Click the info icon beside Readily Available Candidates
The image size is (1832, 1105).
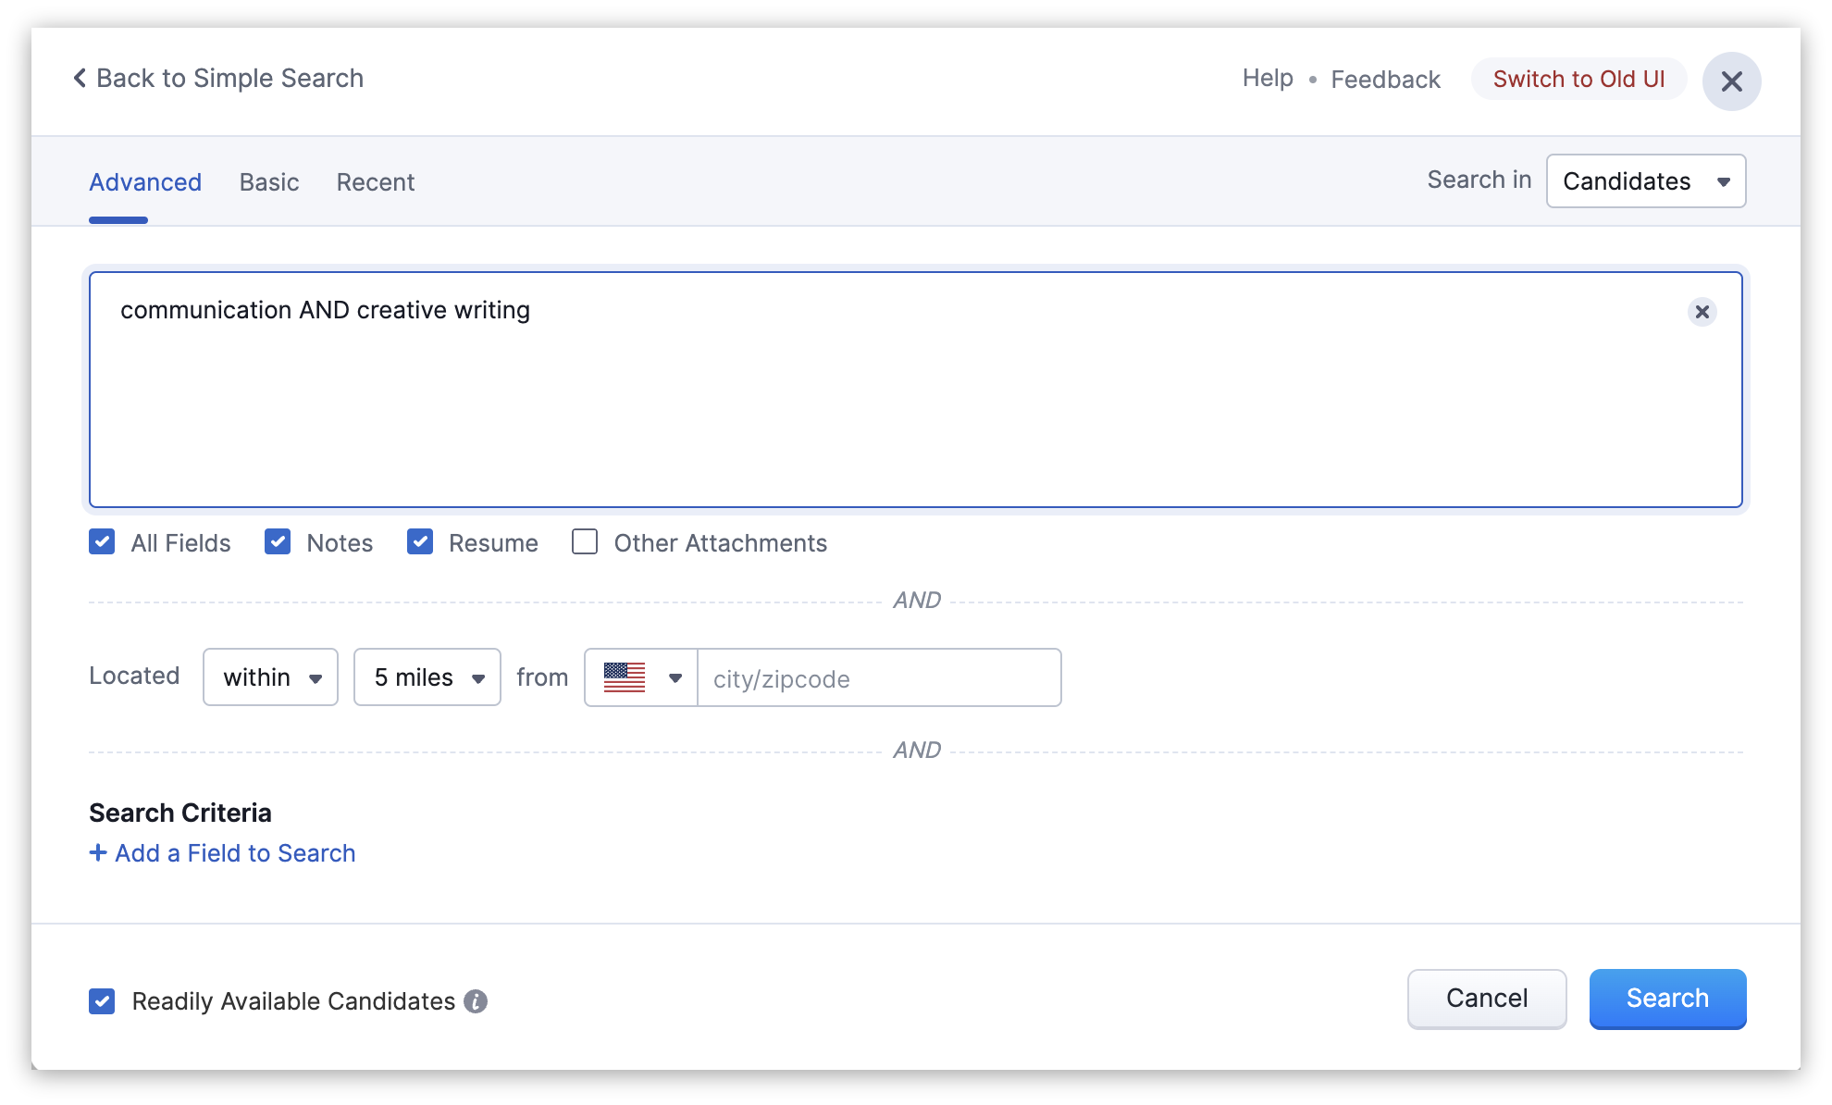476,1001
